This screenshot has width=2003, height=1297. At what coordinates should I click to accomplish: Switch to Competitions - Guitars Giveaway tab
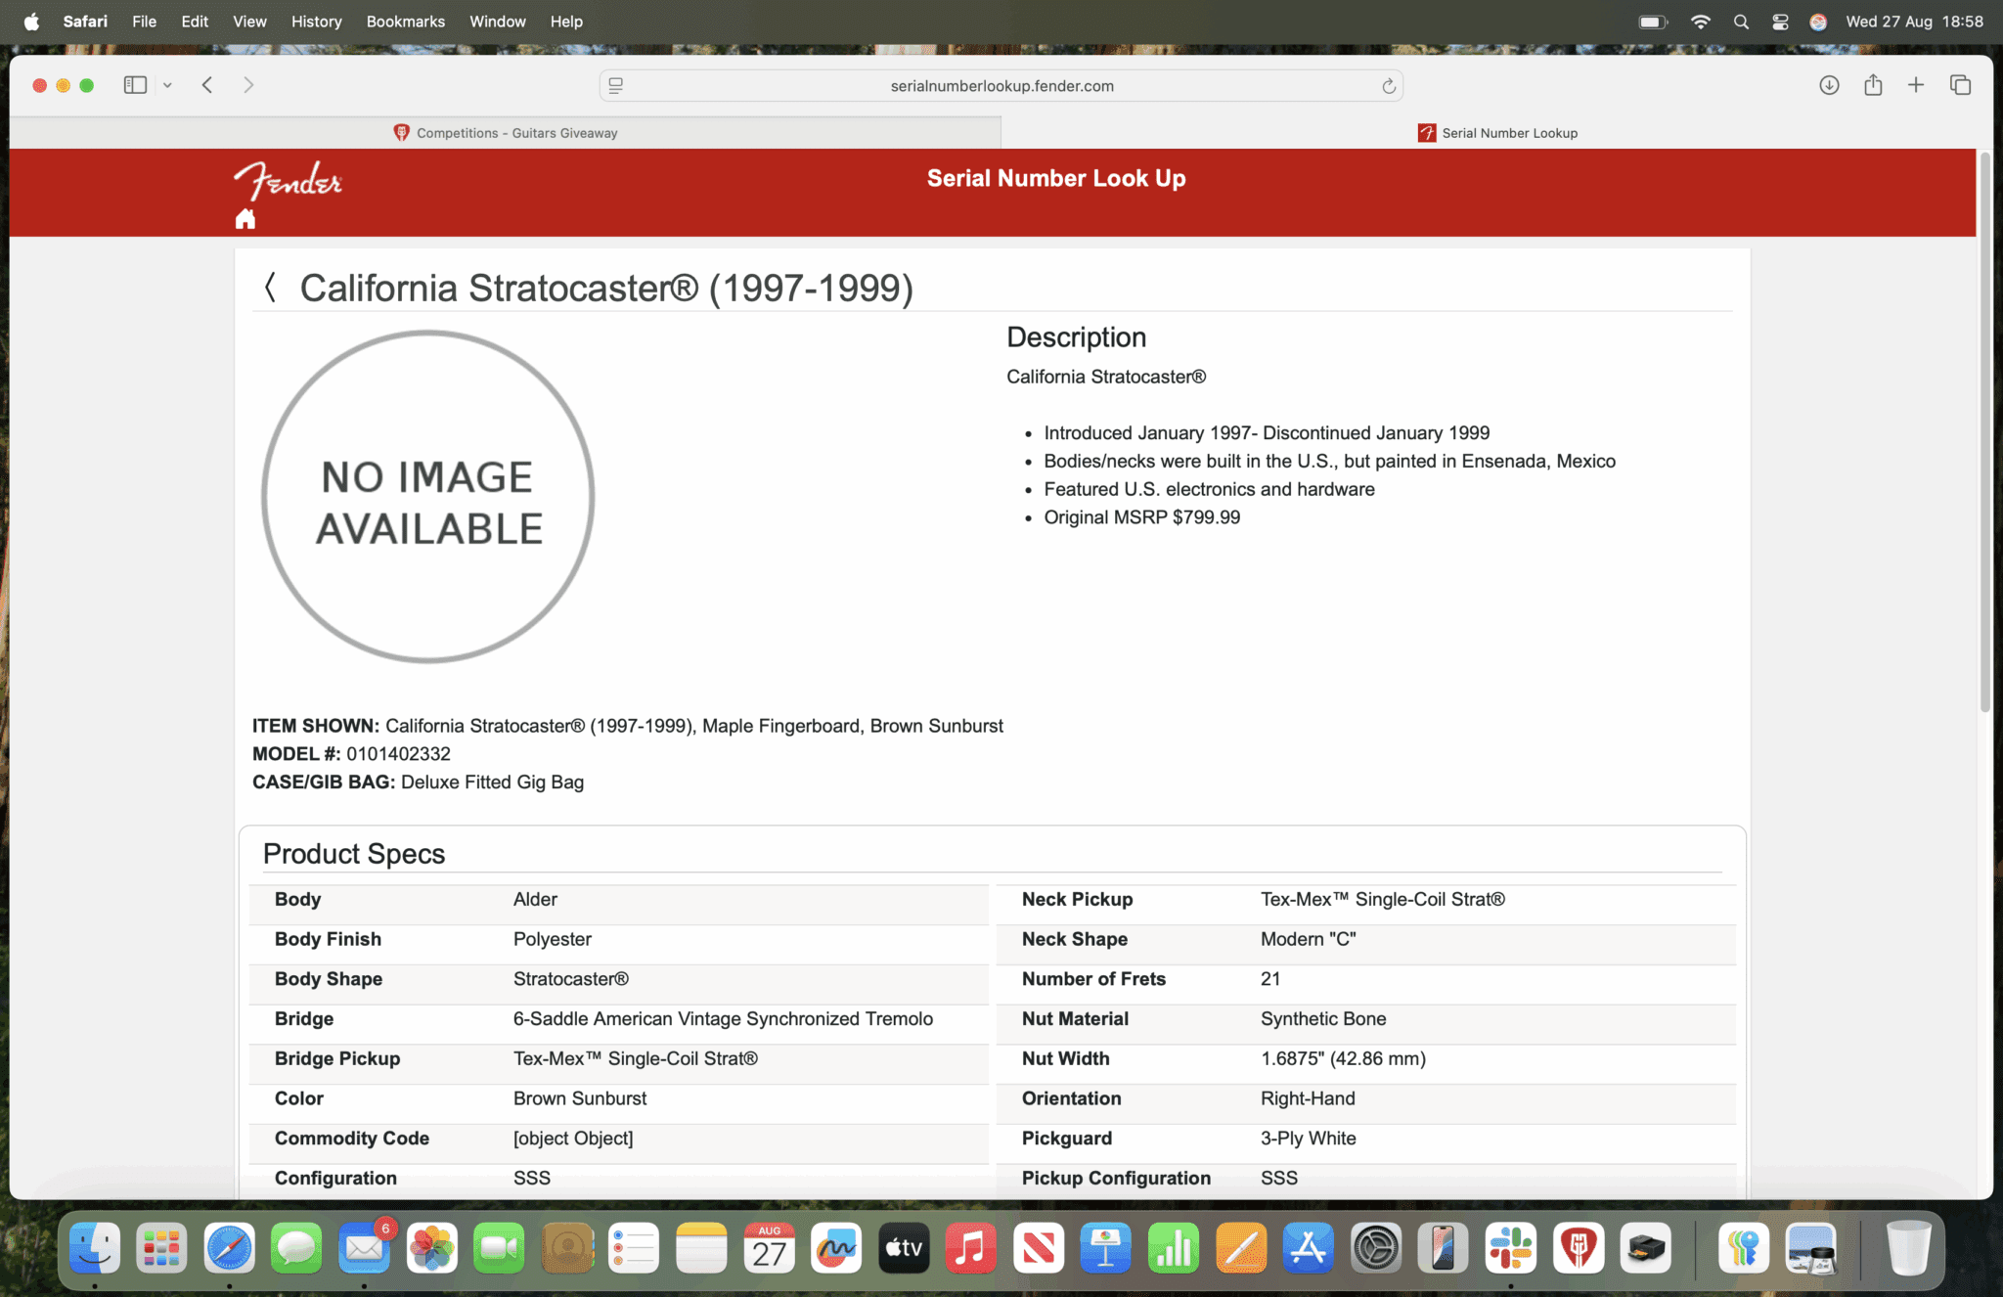coord(506,133)
